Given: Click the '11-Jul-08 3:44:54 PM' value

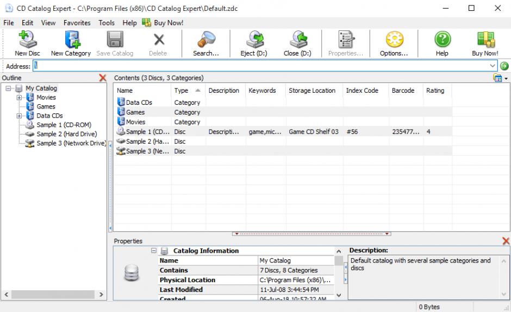Looking at the screenshot, I should point(289,290).
